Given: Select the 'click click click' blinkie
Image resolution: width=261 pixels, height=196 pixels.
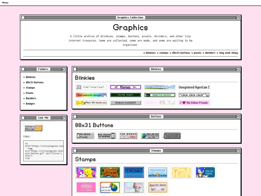Looking at the screenshot, I should [194, 95].
